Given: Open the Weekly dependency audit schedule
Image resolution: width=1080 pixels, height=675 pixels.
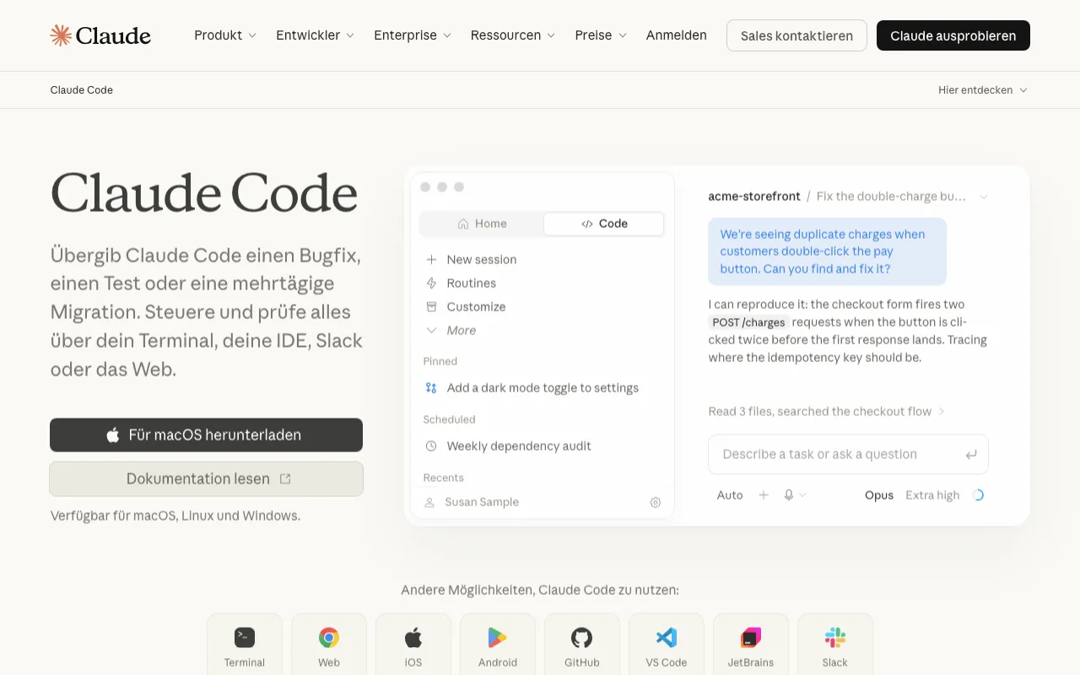Looking at the screenshot, I should (508, 446).
